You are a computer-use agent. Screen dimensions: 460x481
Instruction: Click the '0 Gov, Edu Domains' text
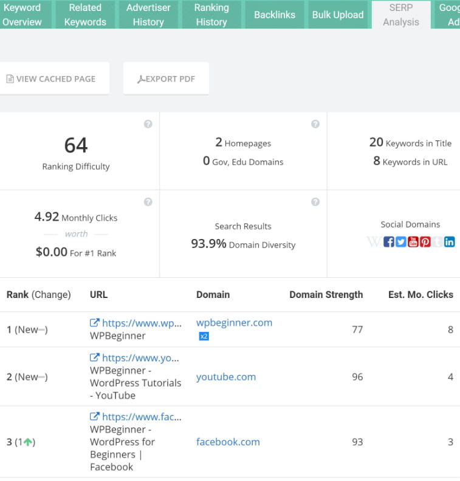(x=243, y=161)
